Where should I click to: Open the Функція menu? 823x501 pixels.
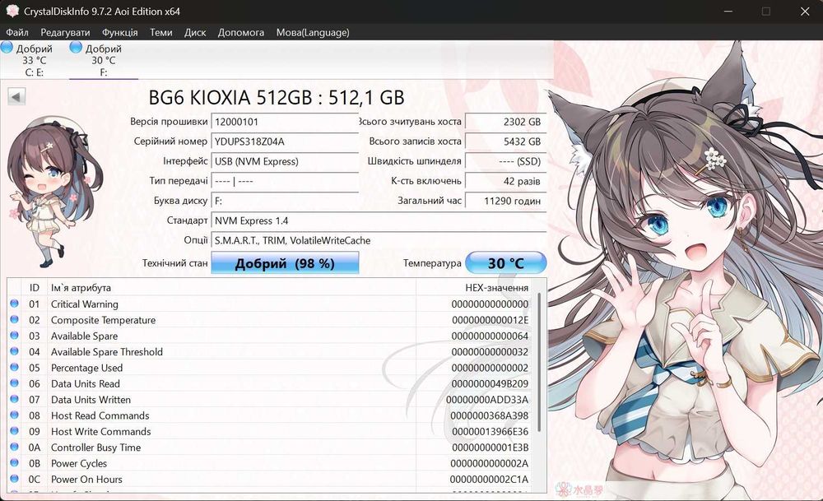[x=119, y=33]
